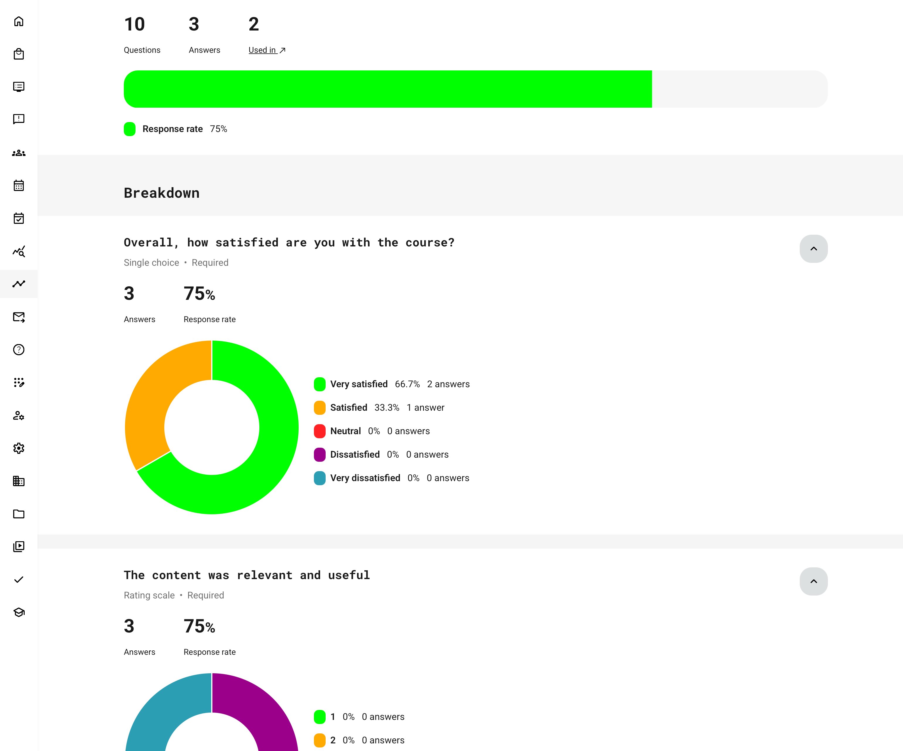Open the analytics search insights section

(19, 251)
